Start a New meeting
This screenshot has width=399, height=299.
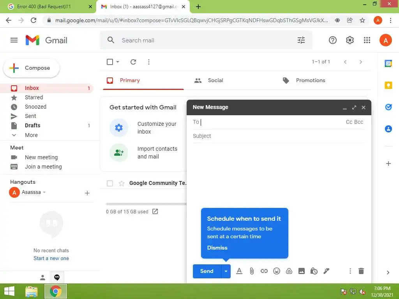[41, 157]
